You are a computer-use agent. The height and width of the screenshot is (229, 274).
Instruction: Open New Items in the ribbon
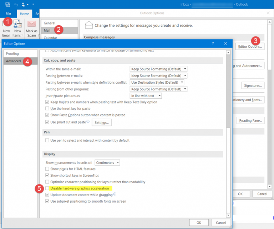click(17, 28)
